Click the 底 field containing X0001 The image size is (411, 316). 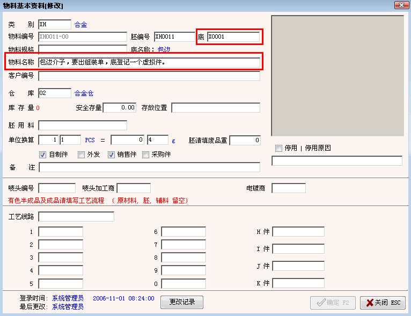233,36
